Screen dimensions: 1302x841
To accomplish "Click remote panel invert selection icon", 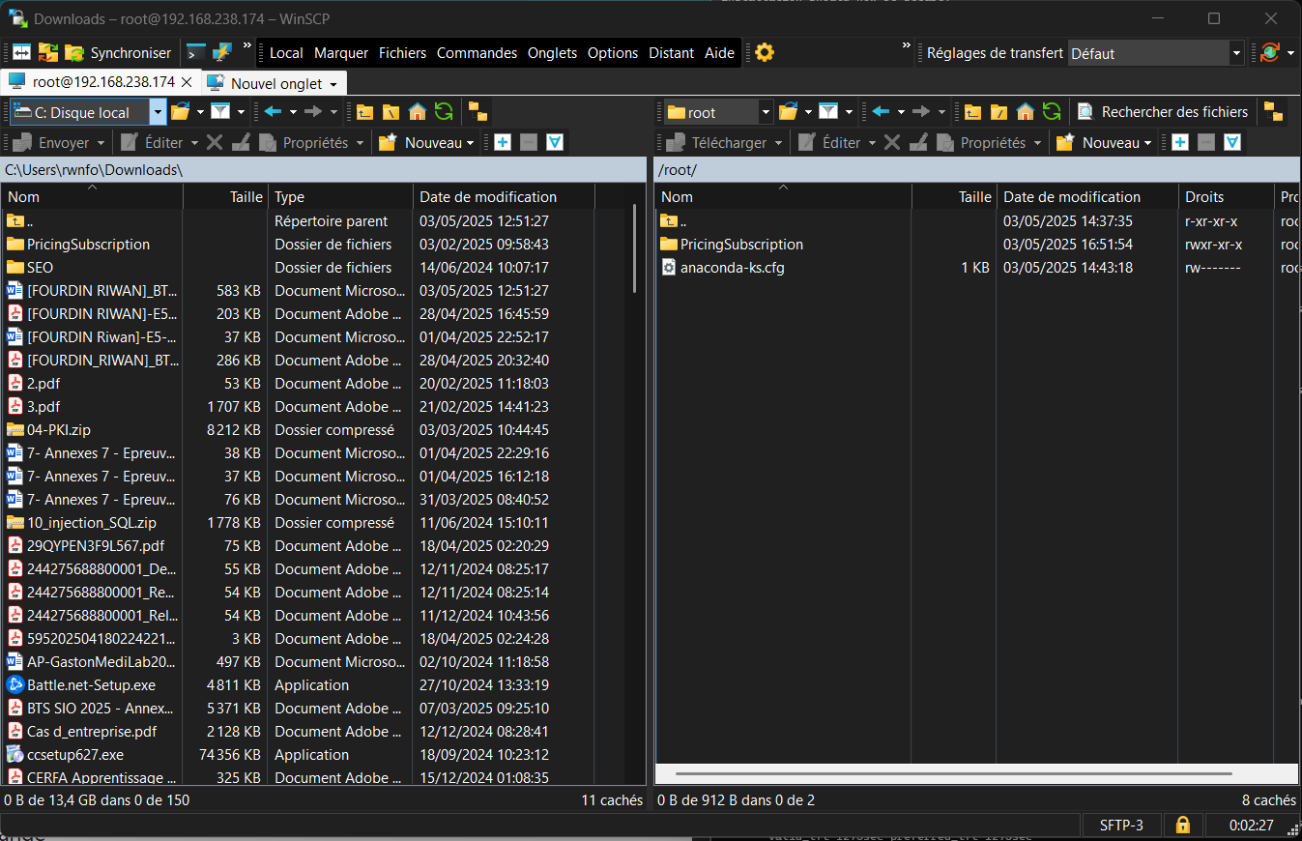I will 1232,143.
